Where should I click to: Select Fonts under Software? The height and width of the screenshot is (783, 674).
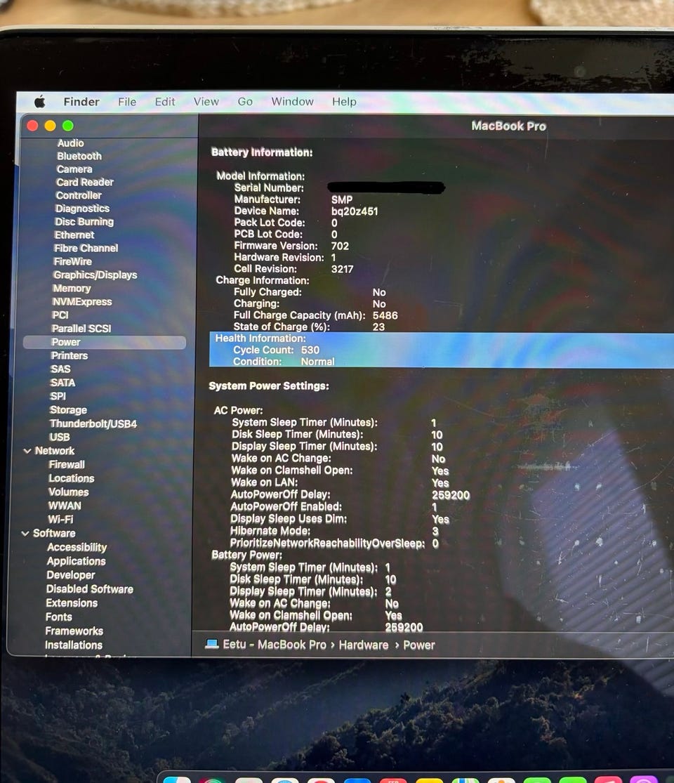tap(59, 617)
